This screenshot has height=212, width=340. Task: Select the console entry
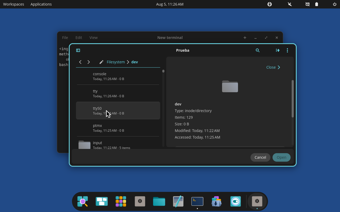[x=118, y=76]
